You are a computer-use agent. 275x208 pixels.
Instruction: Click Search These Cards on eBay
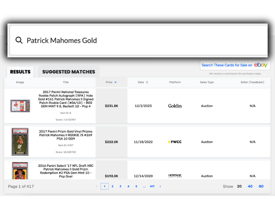pos(235,65)
